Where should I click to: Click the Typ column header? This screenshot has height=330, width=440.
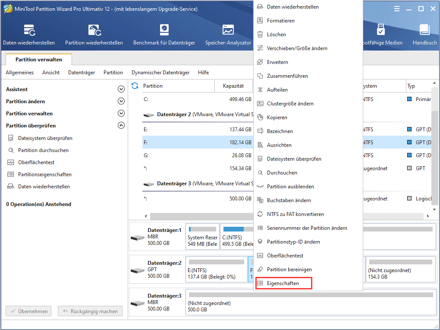click(x=418, y=86)
